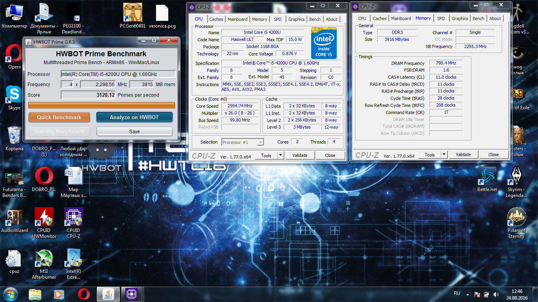Screen dimensions: 538x302
Task: Open the Мир Мёртвых з... document icon
Action: pyautogui.click(x=73, y=182)
